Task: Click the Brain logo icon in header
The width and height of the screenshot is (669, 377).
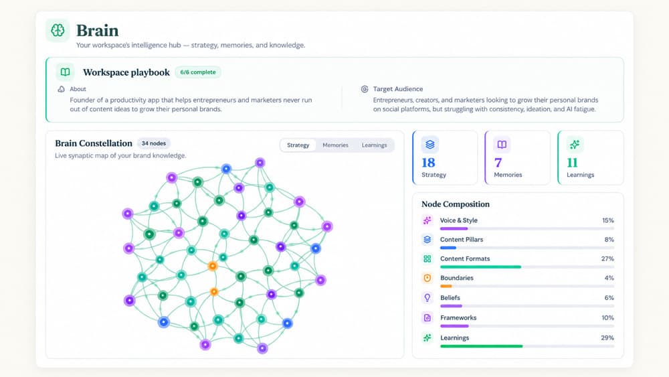Action: pyautogui.click(x=58, y=30)
